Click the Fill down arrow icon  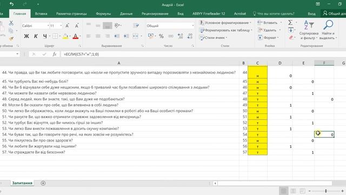(291, 30)
